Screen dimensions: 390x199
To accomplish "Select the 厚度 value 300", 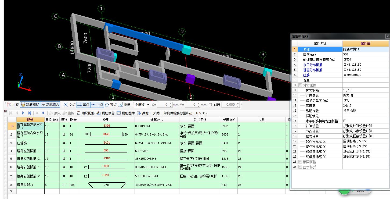I will pos(366,54).
